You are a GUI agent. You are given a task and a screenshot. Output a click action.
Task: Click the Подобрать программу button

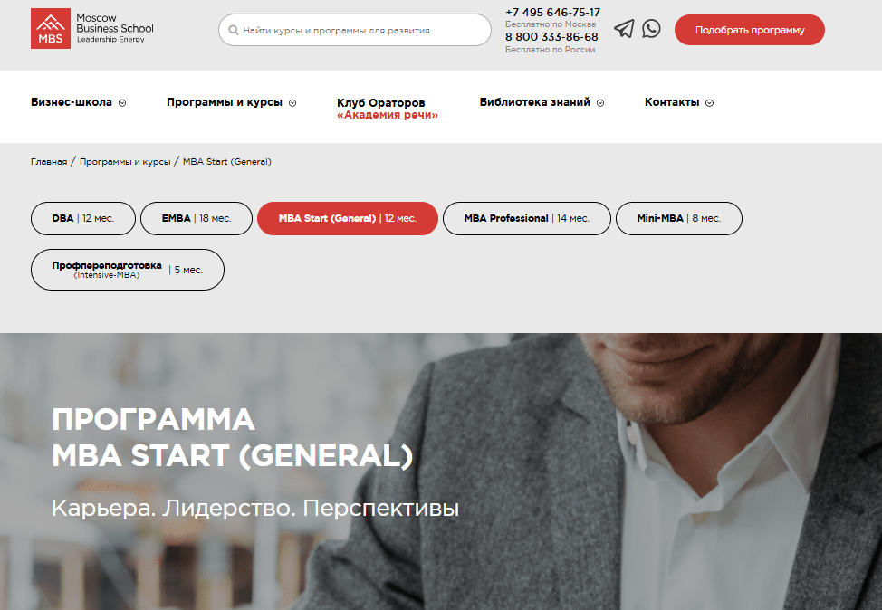[x=749, y=30]
